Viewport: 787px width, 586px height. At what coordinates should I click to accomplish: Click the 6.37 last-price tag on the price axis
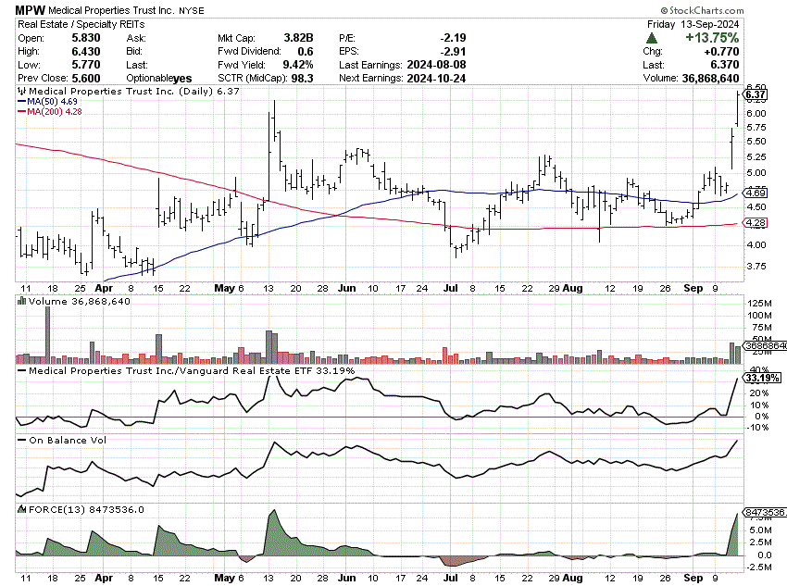pyautogui.click(x=755, y=94)
